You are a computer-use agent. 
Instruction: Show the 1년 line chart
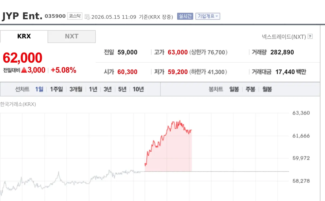(x=93, y=89)
